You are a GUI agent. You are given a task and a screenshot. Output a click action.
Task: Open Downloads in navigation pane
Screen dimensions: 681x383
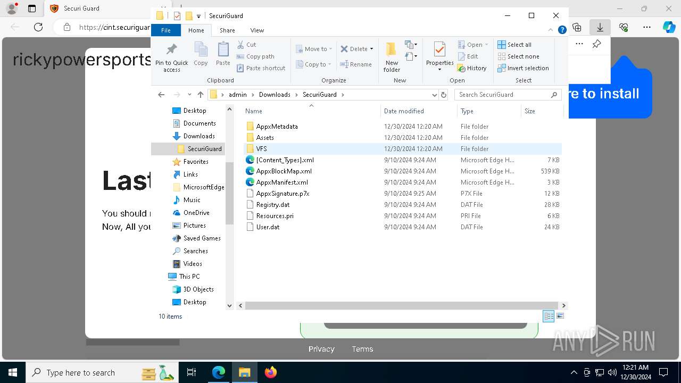coord(199,136)
